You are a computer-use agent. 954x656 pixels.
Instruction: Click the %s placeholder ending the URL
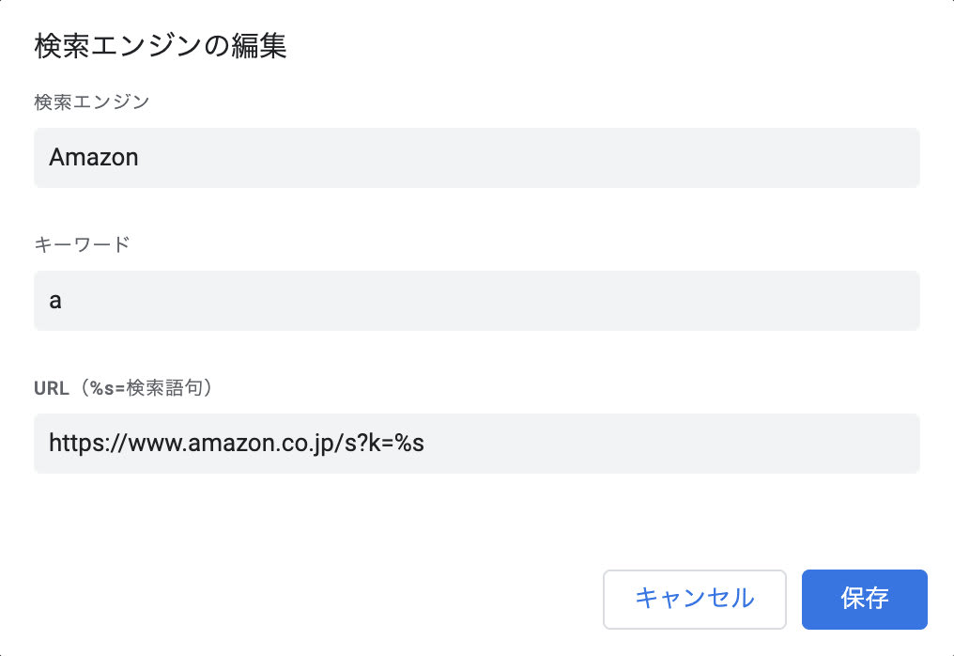coord(409,444)
